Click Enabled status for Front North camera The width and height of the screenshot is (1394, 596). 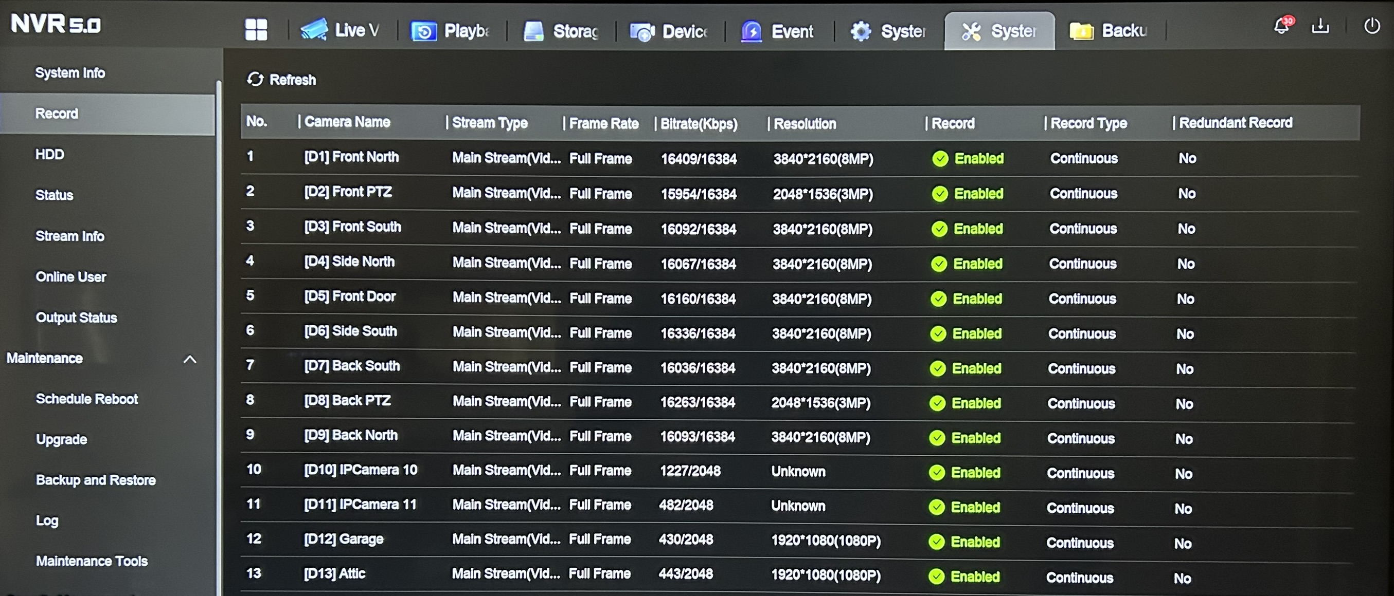[x=978, y=158]
